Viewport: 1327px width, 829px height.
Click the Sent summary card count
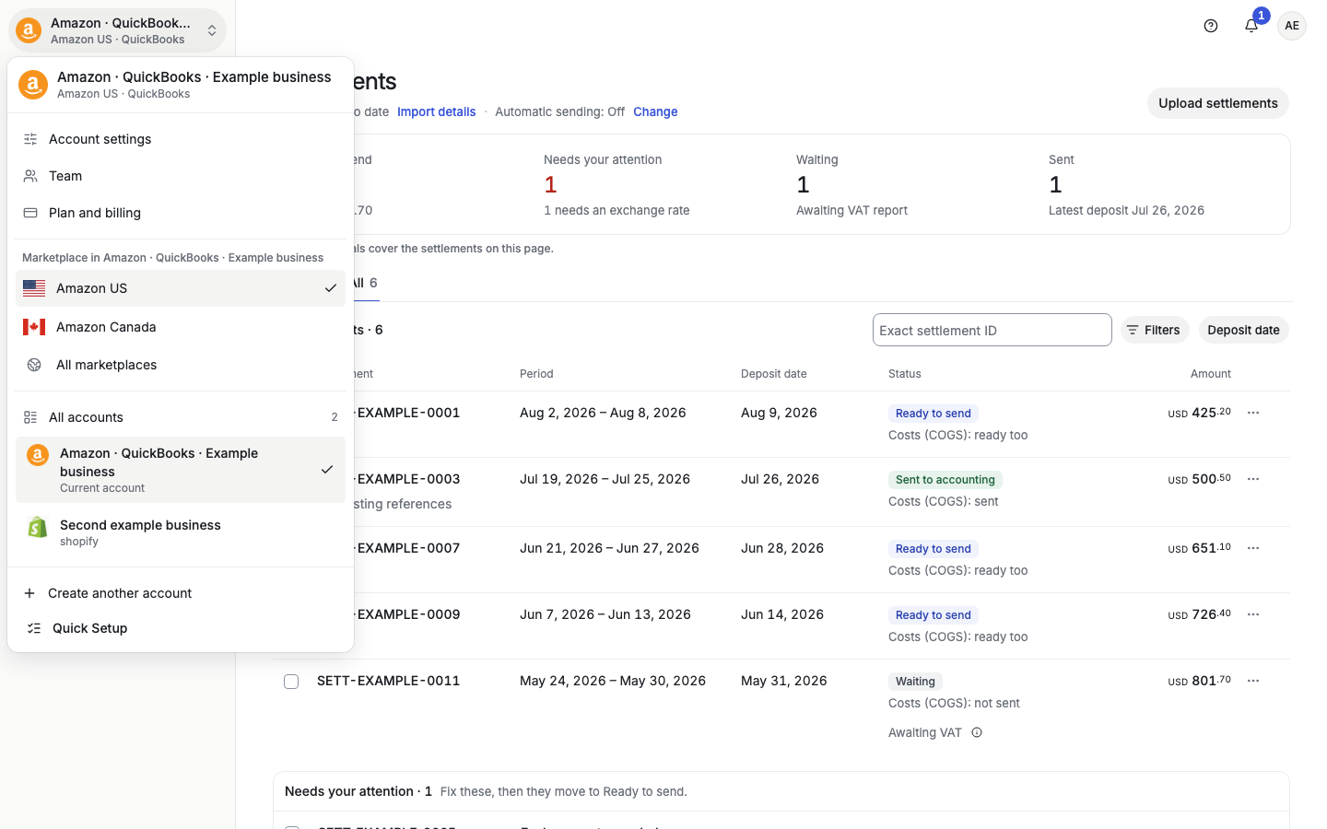click(x=1055, y=185)
